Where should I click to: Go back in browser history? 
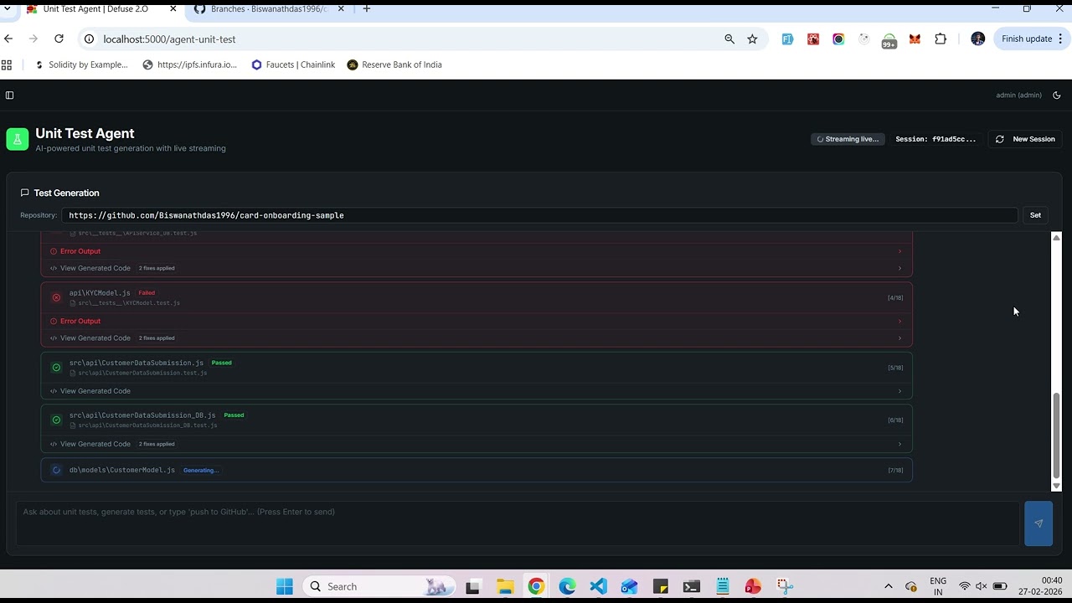(8, 39)
